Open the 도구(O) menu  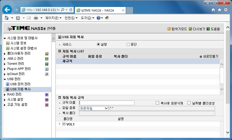click(x=87, y=18)
